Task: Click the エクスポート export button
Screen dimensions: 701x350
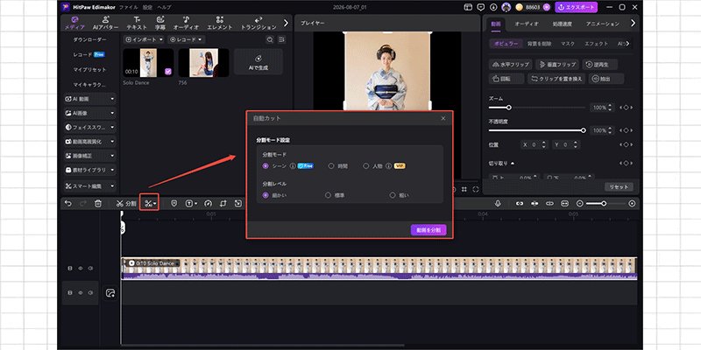Action: tap(576, 7)
